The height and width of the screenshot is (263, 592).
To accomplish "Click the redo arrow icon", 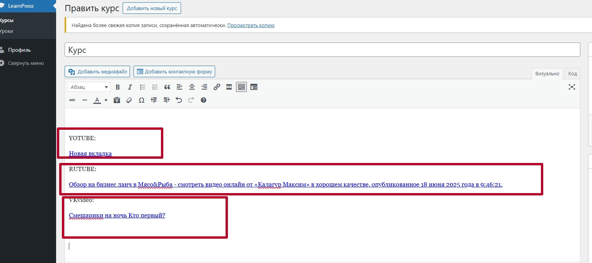I will click(x=191, y=100).
